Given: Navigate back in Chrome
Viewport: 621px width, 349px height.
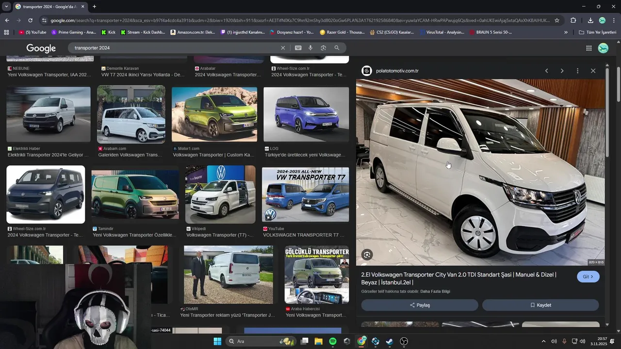Looking at the screenshot, I should pos(7,20).
